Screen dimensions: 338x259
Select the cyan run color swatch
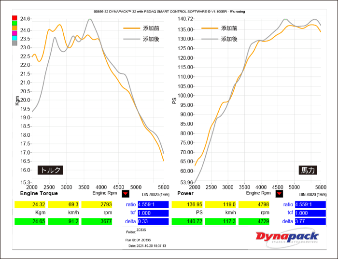point(14,38)
